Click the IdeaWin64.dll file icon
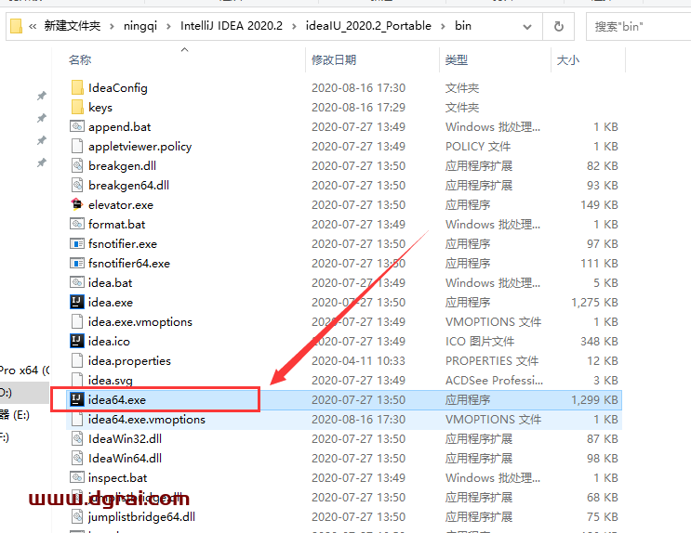Image resolution: width=691 pixels, height=533 pixels. [77, 458]
